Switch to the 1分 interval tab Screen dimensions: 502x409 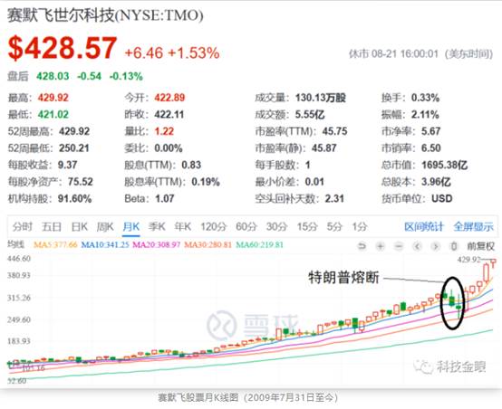click(360, 227)
